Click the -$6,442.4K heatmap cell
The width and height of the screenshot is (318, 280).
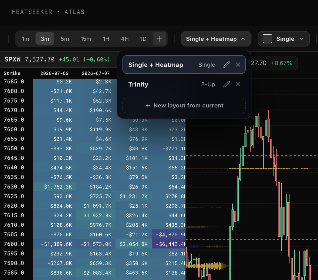pyautogui.click(x=169, y=244)
